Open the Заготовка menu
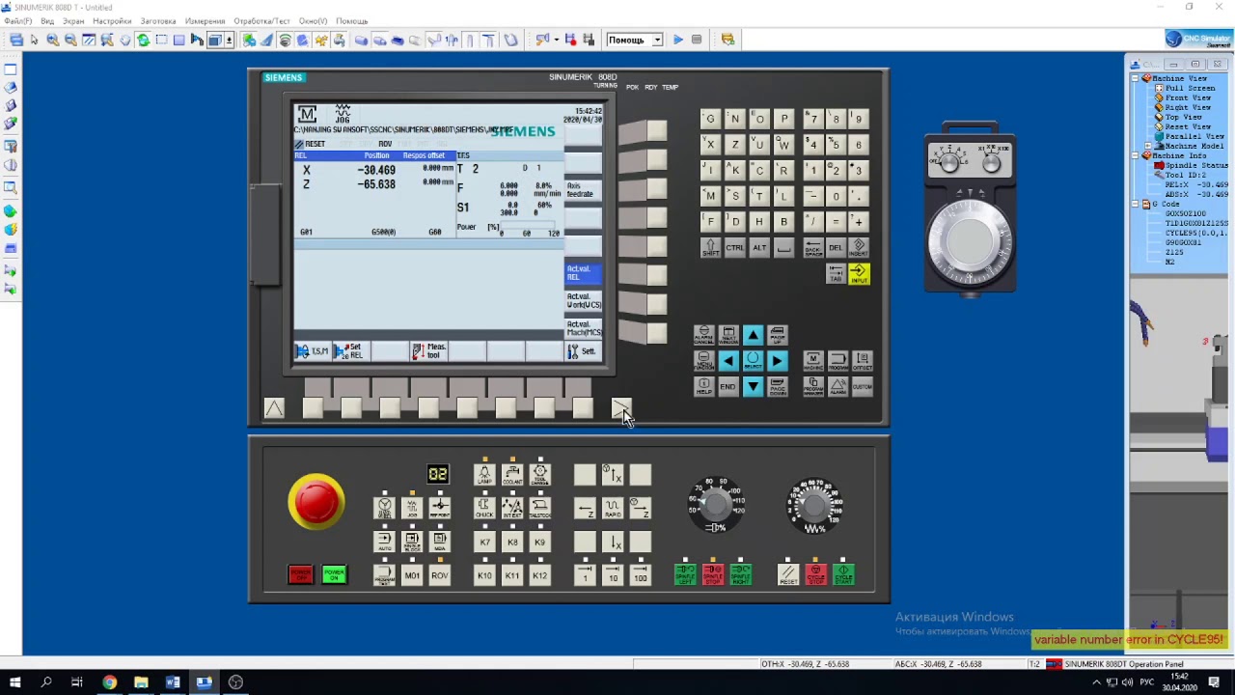 (158, 20)
